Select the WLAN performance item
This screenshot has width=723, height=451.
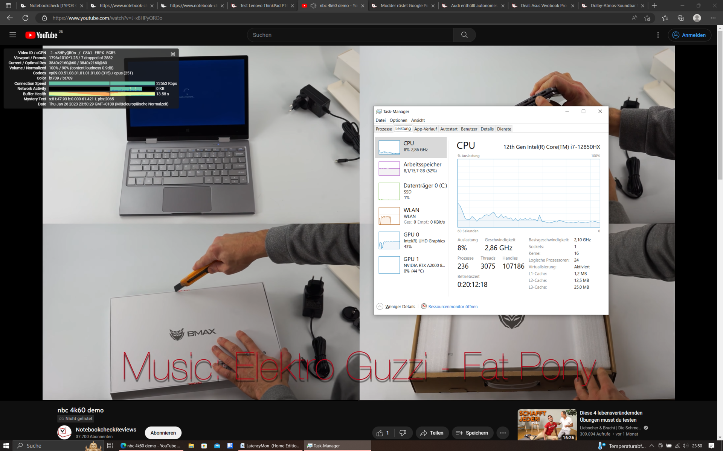(411, 216)
